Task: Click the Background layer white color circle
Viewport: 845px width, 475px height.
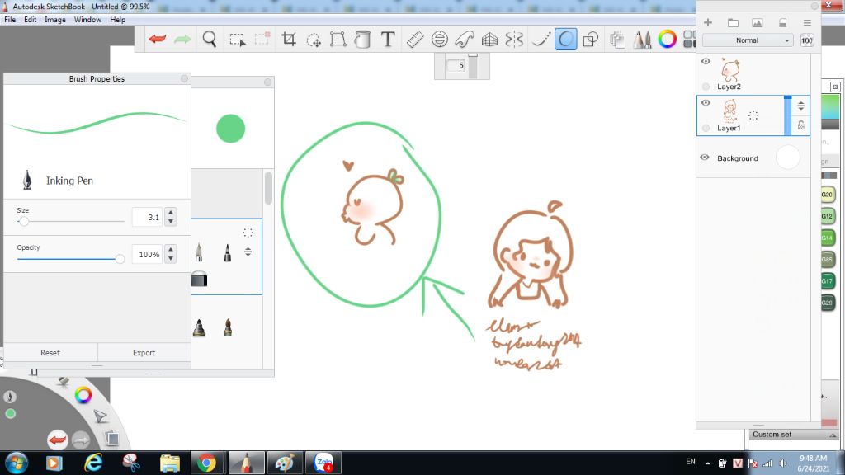Action: pos(788,158)
